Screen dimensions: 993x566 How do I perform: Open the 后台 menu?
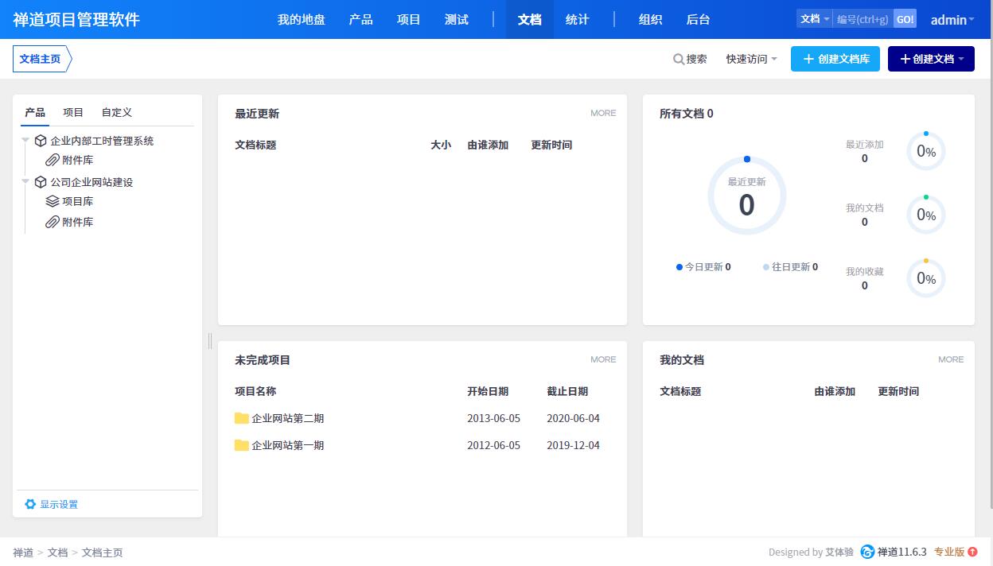point(699,20)
